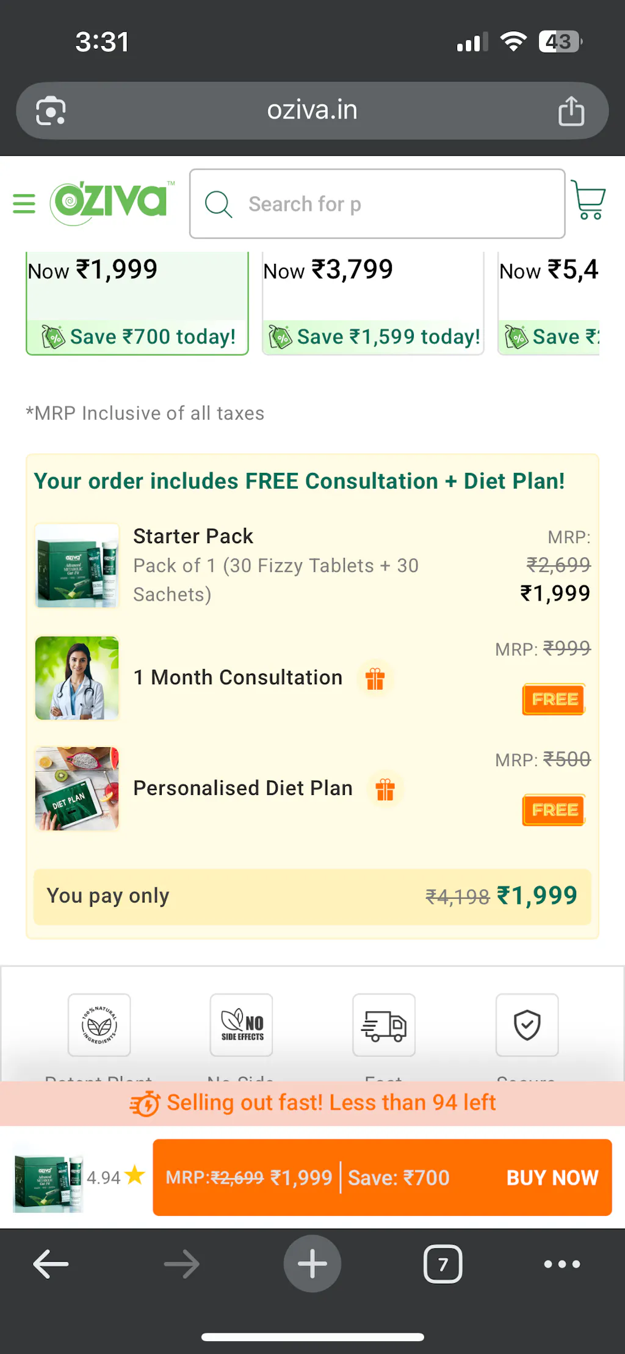Tap the oziva.in address bar
Viewport: 625px width, 1354px height.
[x=312, y=111]
